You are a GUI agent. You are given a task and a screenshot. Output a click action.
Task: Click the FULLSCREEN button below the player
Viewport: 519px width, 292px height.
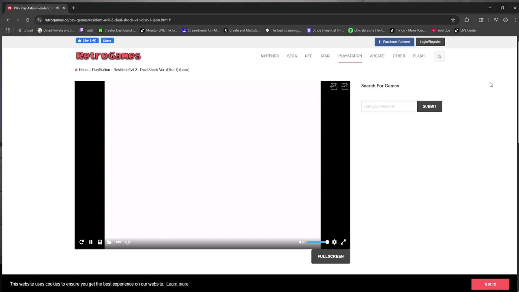330,256
